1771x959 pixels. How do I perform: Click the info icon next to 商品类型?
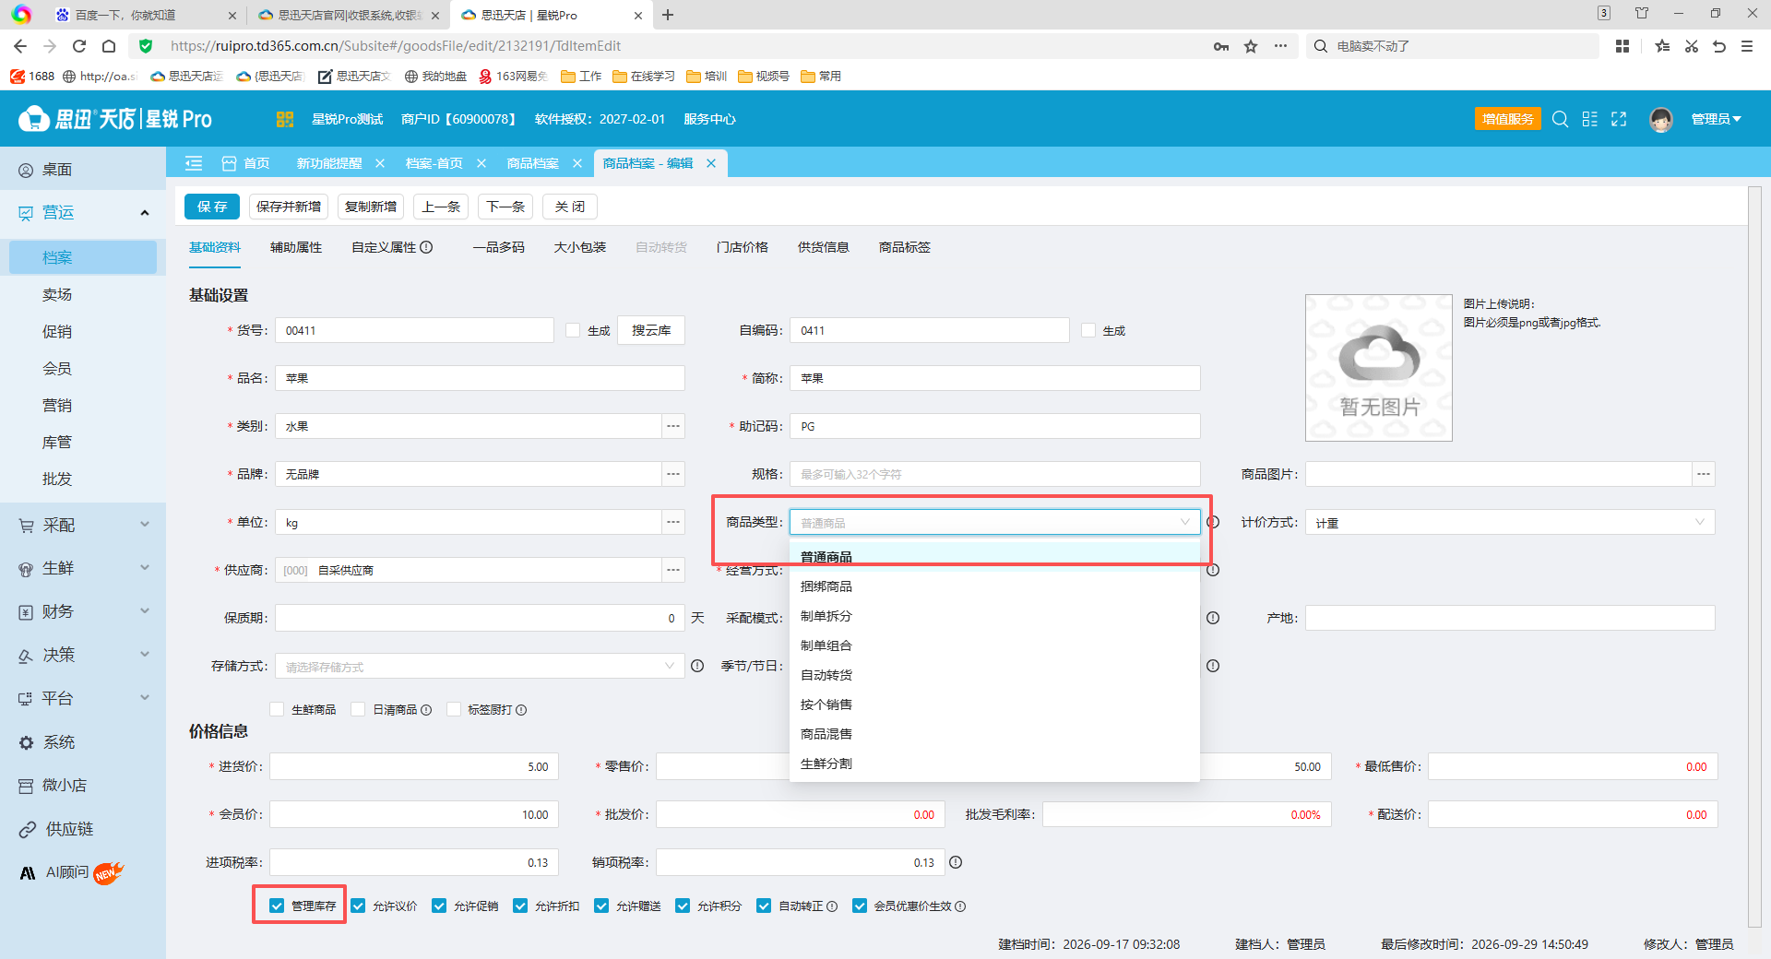(x=1213, y=522)
